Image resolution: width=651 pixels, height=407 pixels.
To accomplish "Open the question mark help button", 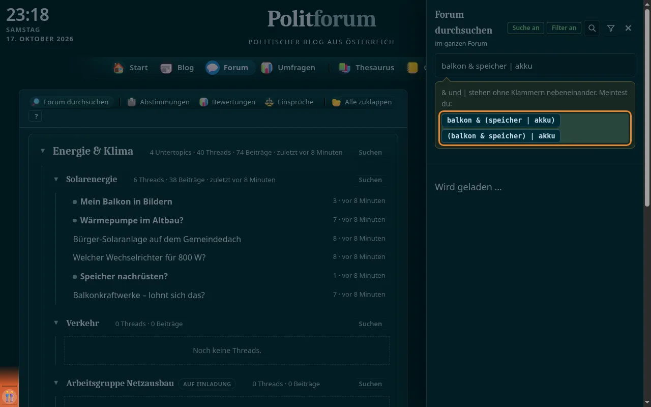I will [36, 117].
